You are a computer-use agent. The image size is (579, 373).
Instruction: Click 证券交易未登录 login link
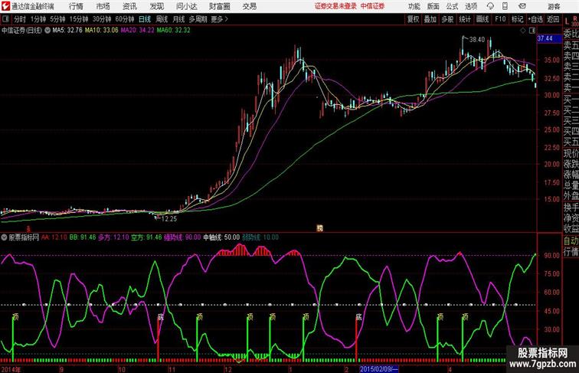point(335,6)
